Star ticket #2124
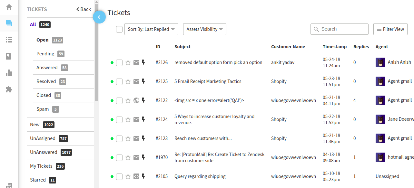 click(128, 119)
